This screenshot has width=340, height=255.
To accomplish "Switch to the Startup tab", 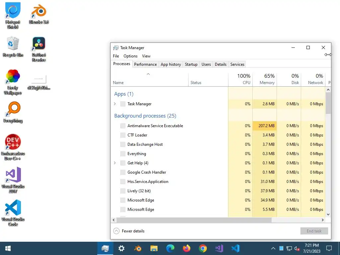I will [x=191, y=64].
